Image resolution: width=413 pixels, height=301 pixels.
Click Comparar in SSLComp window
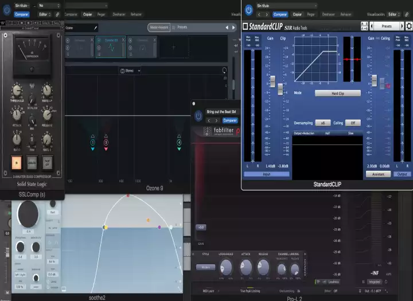(22, 14)
